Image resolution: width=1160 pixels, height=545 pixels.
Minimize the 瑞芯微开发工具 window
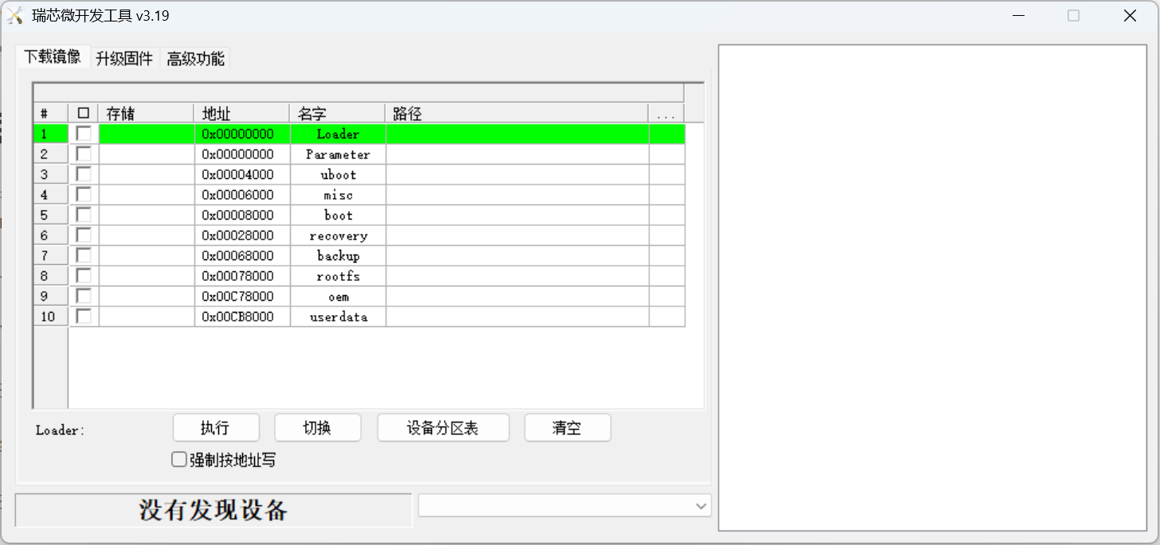pyautogui.click(x=1018, y=16)
